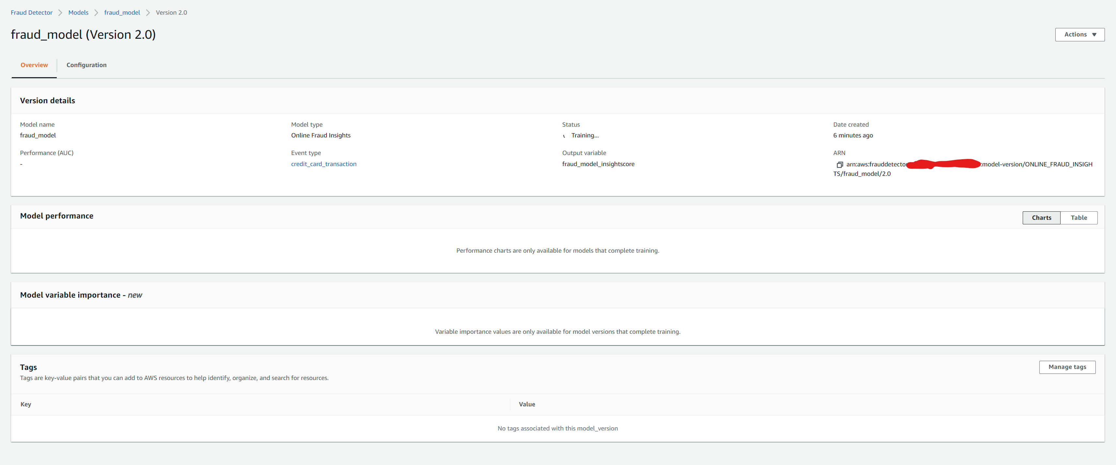Open the fraud_model breadcrumb link

tap(122, 13)
